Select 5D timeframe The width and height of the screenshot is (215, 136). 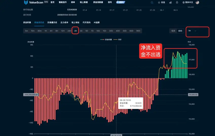click(87, 31)
